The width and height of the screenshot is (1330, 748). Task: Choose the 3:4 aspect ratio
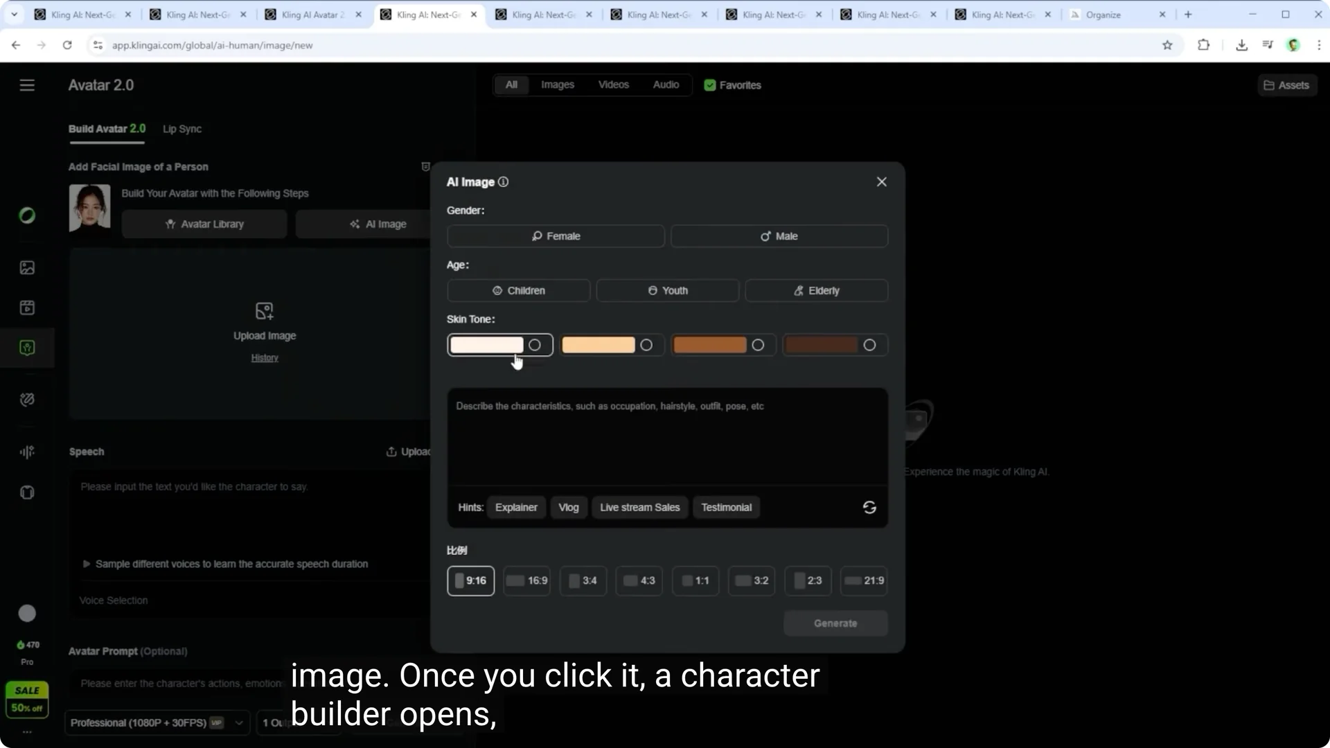point(583,581)
